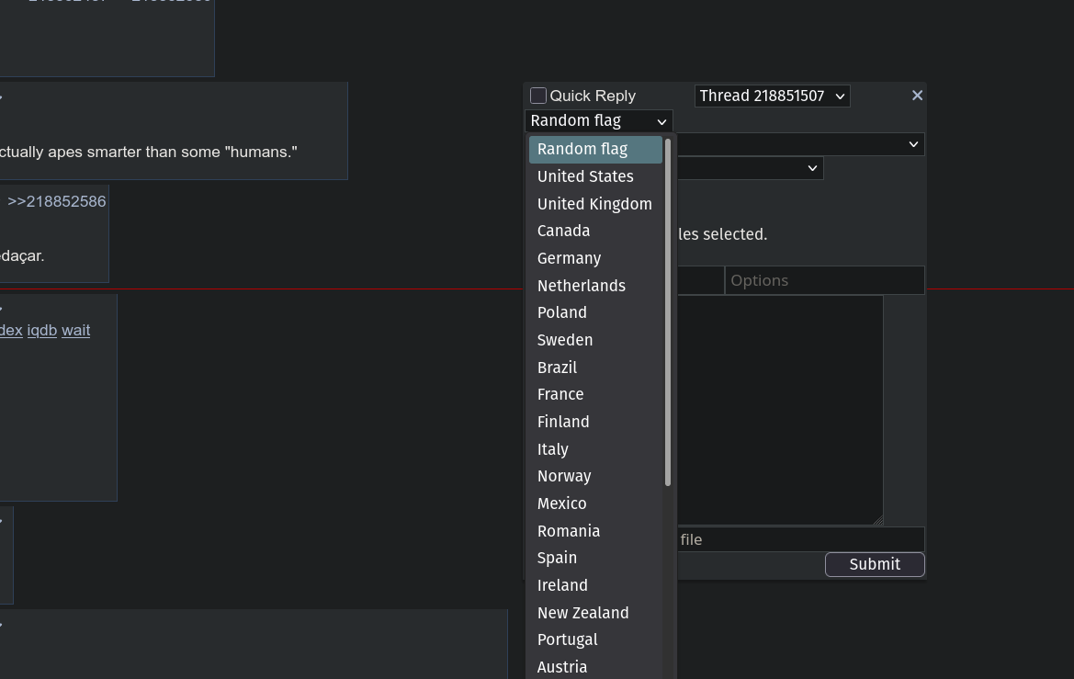Click the comment text area
Screen dimensions: 1074x679
(x=779, y=411)
